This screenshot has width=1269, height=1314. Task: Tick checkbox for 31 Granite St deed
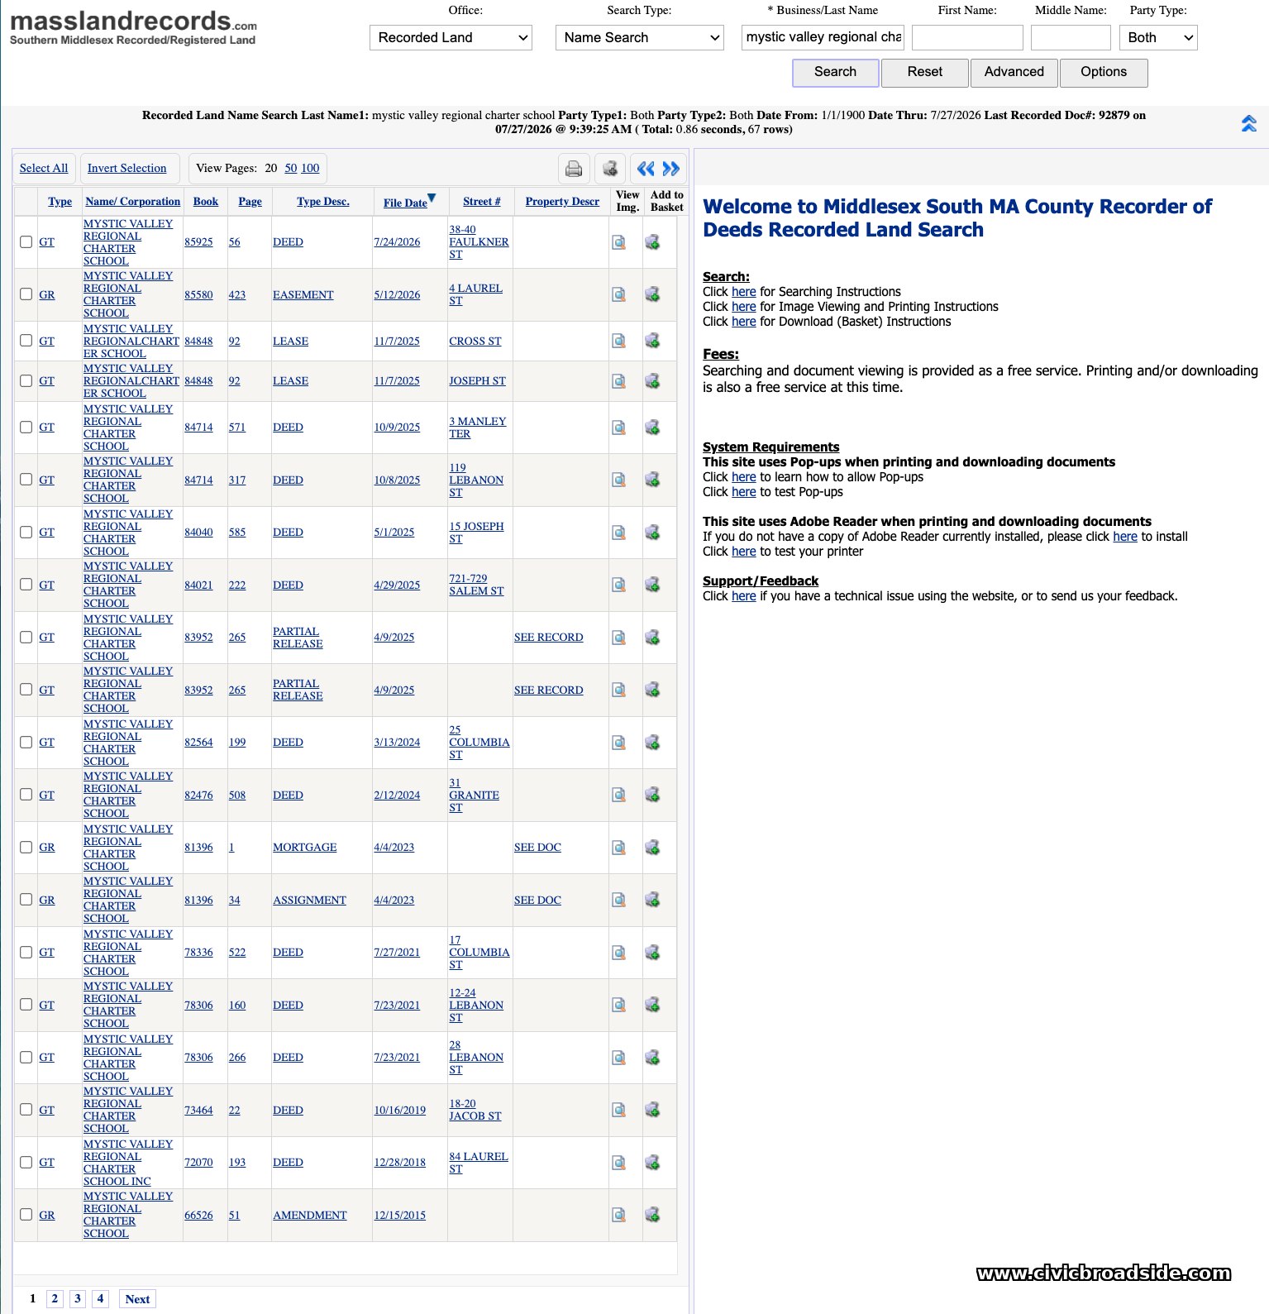(26, 794)
